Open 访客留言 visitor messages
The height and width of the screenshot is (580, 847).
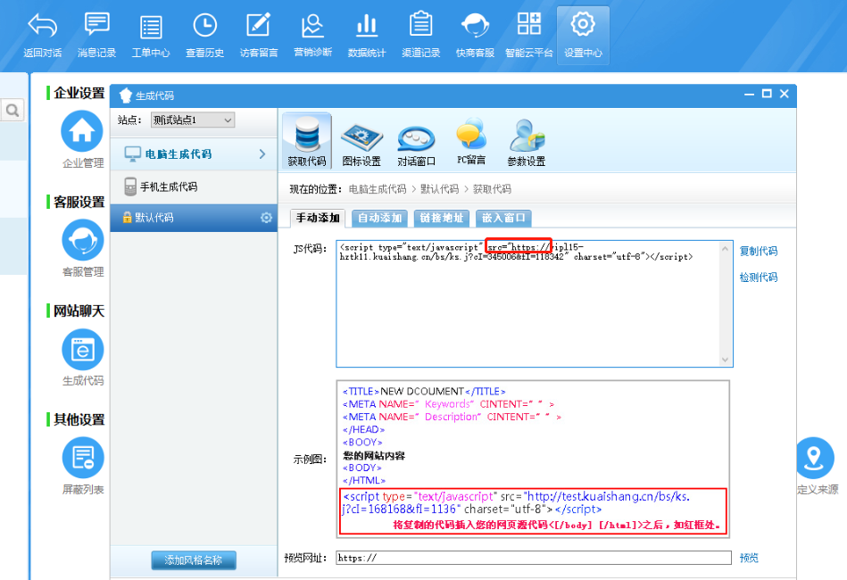tap(259, 35)
